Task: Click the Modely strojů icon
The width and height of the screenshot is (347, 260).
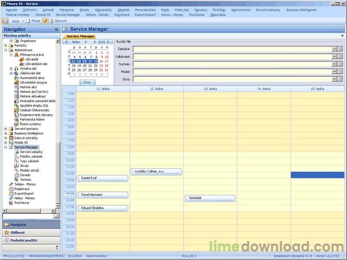Action: (x=16, y=170)
